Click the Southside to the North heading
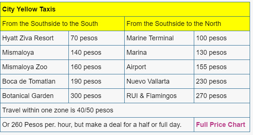The width and height of the screenshot is (253, 135). (187, 24)
